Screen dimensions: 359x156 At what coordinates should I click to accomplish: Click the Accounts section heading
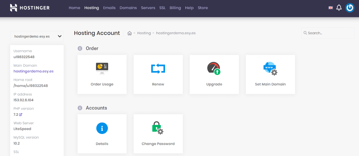(96, 108)
